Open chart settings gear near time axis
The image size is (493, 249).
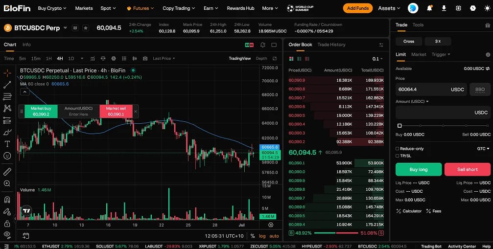coord(271,225)
